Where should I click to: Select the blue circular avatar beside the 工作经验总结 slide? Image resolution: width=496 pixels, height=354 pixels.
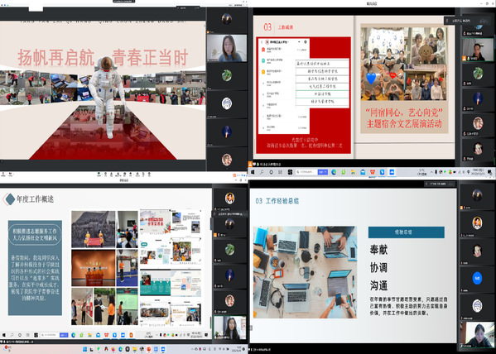477,278
